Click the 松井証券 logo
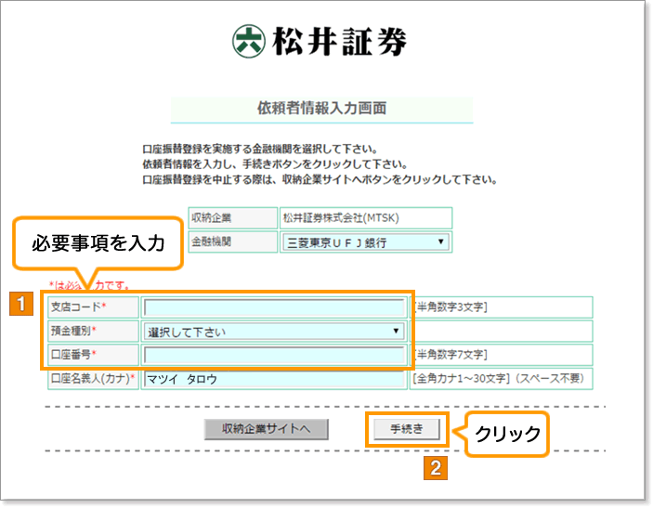The width and height of the screenshot is (653, 508). (320, 41)
